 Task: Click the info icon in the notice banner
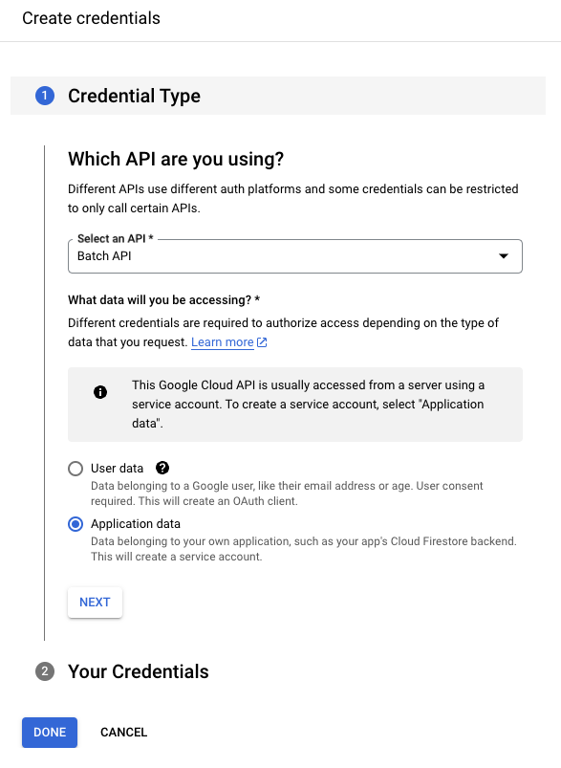pyautogui.click(x=100, y=392)
